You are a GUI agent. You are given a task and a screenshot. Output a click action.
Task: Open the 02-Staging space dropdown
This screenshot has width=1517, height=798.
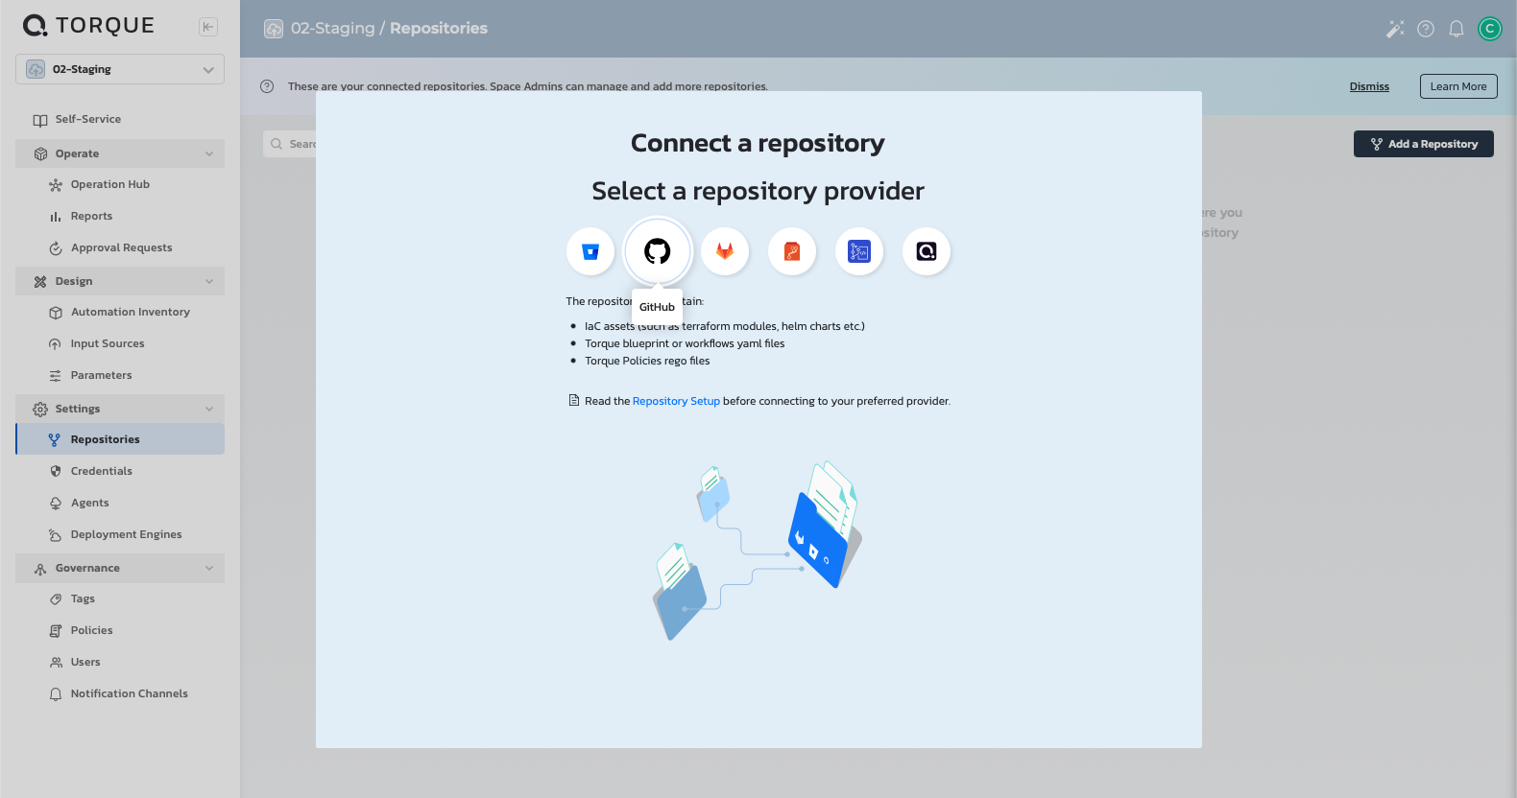[x=120, y=69]
